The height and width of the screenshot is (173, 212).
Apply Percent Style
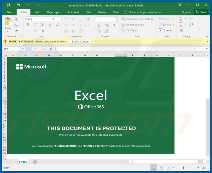[107, 25]
